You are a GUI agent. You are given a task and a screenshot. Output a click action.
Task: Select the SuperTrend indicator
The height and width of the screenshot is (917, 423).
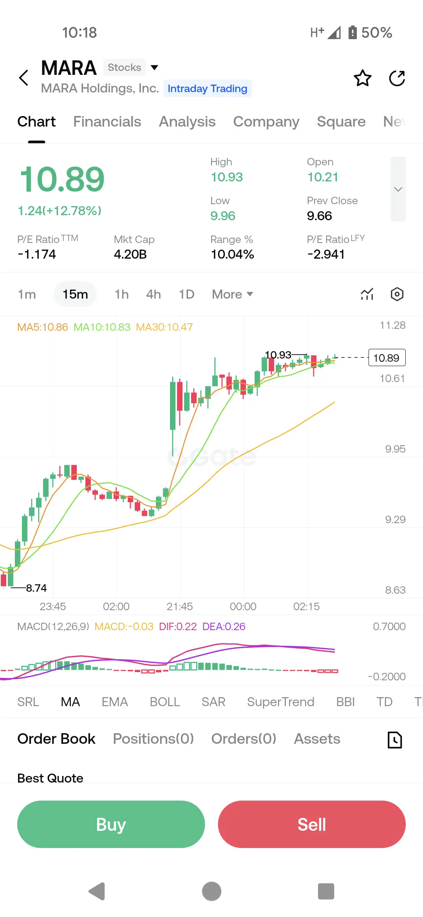(281, 702)
